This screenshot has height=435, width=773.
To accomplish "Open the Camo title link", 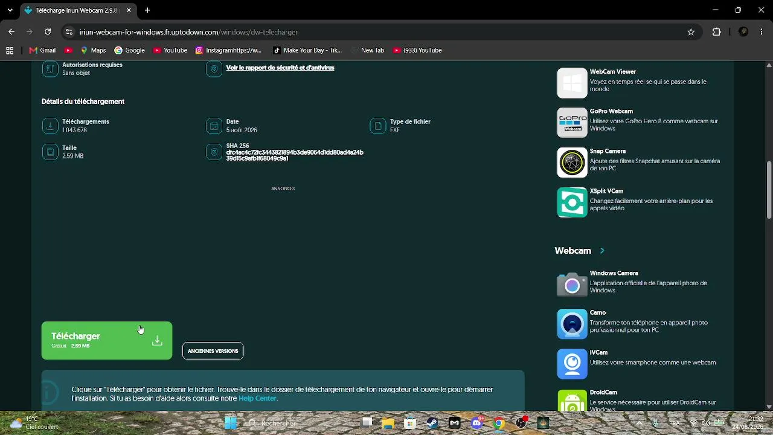I will tap(598, 313).
